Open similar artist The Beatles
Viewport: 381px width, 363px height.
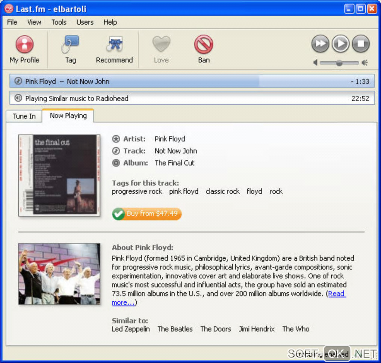(x=175, y=329)
